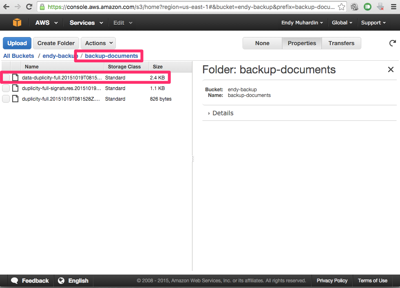This screenshot has height=288, width=400.
Task: Click Standard storage class of 1.1 KB file
Action: tap(115, 88)
